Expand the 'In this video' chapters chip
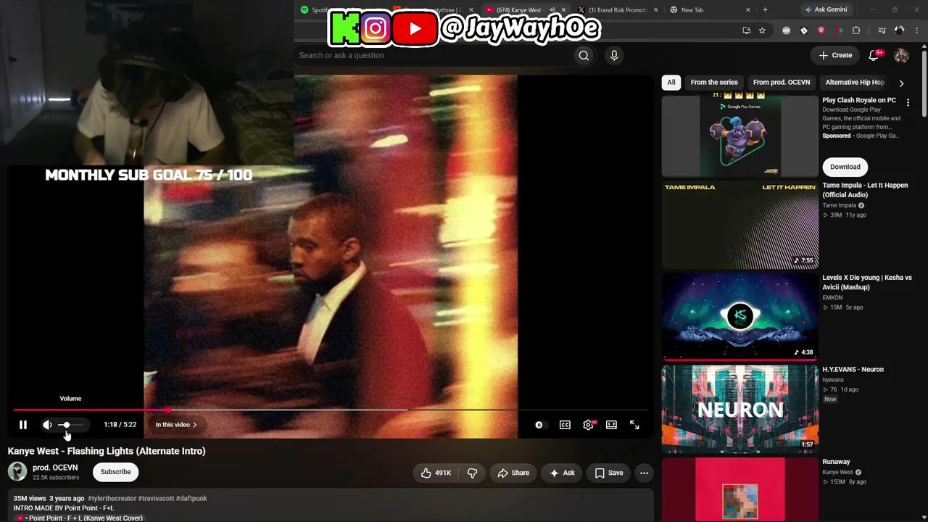928x522 pixels. (x=176, y=425)
